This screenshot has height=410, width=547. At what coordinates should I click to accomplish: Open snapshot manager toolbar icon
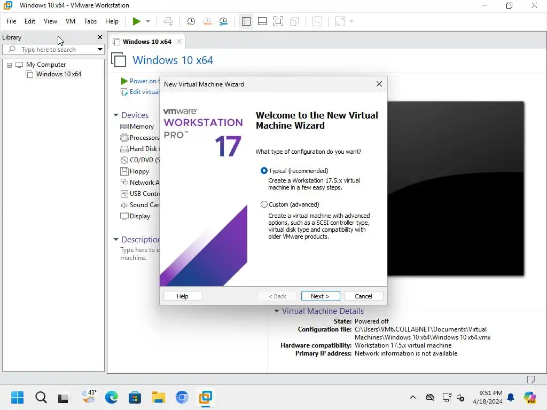point(223,21)
